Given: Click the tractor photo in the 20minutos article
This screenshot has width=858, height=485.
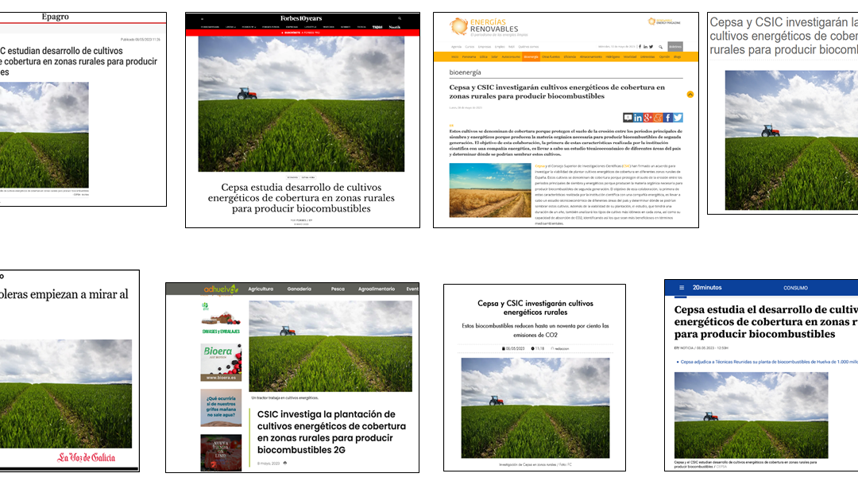Looking at the screenshot, I should click(752, 415).
